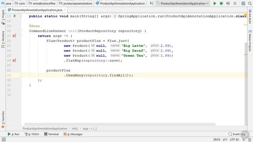Click line number 33 in gutter
The width and height of the screenshot is (253, 142).
[9, 95]
